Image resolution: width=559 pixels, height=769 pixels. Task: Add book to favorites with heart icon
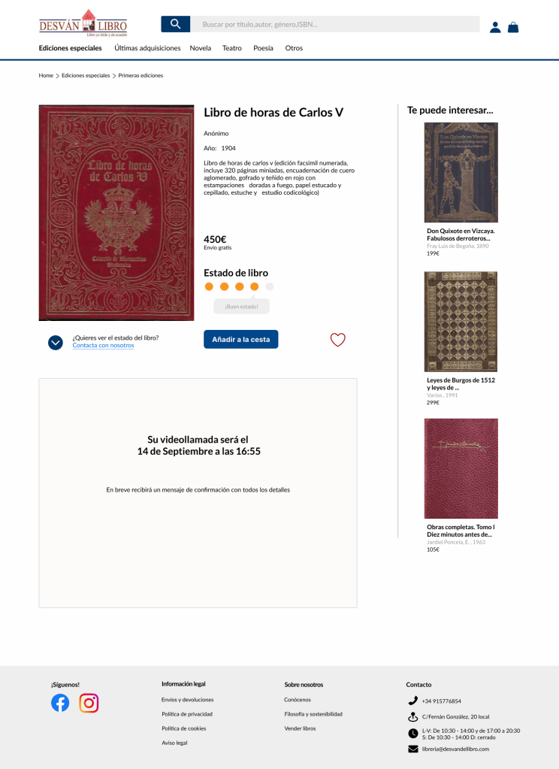tap(338, 339)
